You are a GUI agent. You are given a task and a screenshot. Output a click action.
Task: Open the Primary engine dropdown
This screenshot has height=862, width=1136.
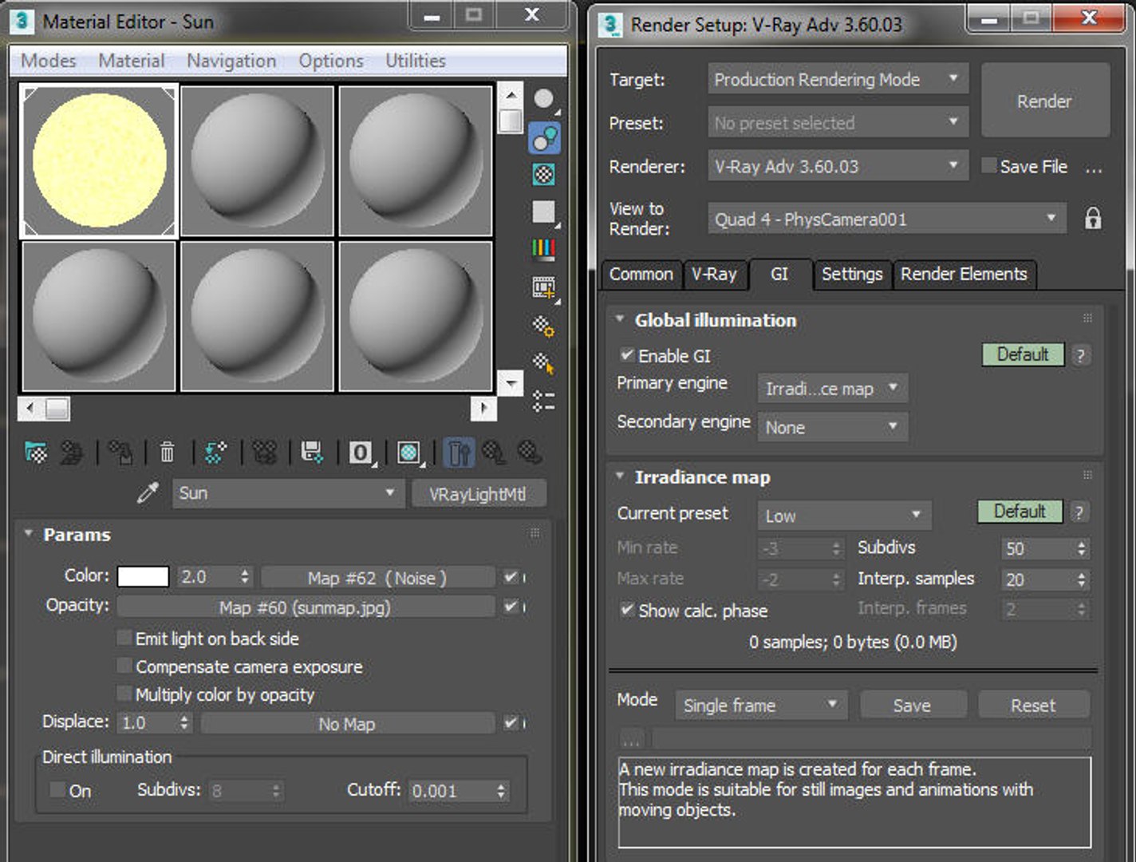[832, 389]
